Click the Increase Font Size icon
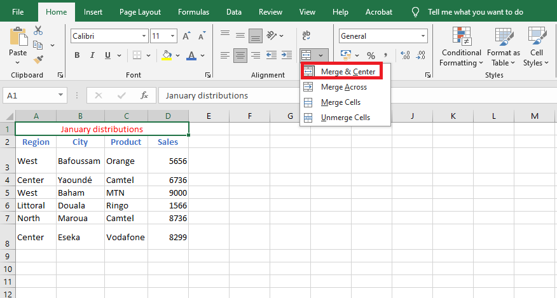The height and width of the screenshot is (298, 557). pyautogui.click(x=186, y=36)
